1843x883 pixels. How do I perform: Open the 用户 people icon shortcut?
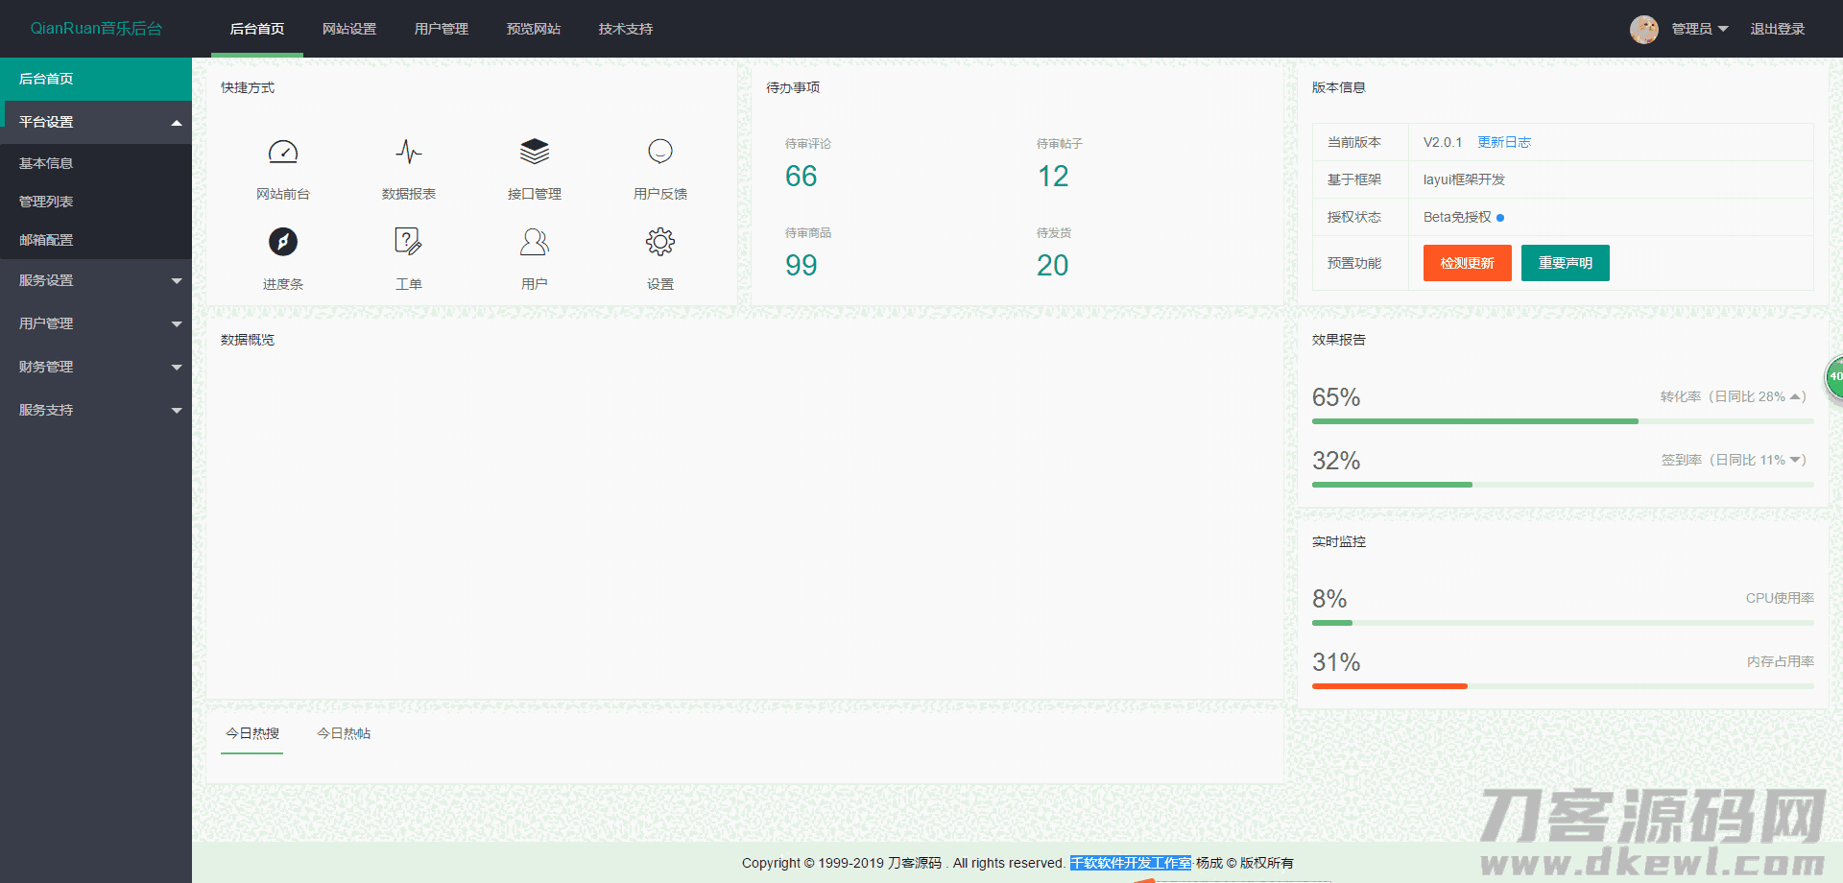click(534, 242)
